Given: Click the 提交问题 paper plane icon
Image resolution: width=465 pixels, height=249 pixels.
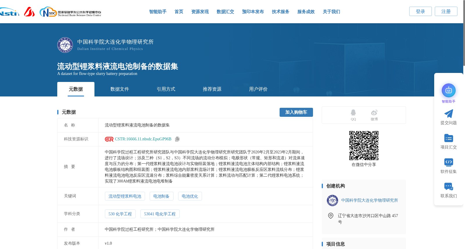Looking at the screenshot, I should pos(449,114).
